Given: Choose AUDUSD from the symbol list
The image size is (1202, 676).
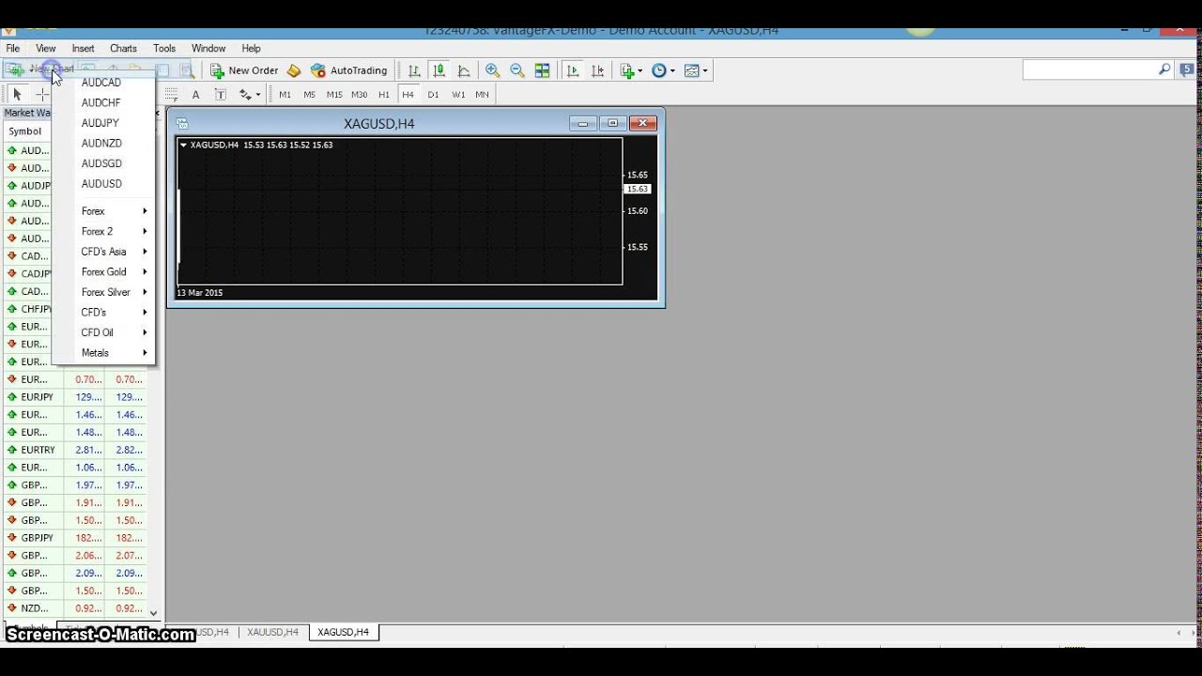Looking at the screenshot, I should [x=103, y=184].
